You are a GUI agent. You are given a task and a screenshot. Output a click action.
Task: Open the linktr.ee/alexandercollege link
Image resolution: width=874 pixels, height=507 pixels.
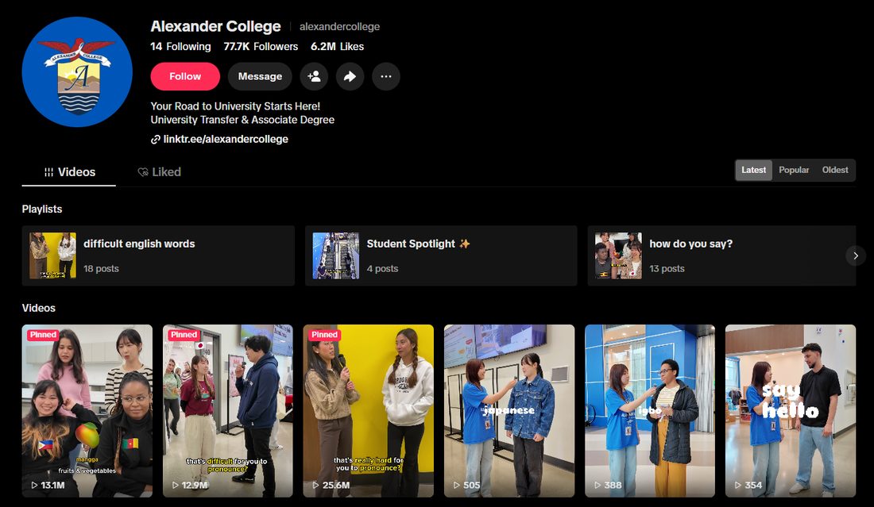click(x=226, y=139)
